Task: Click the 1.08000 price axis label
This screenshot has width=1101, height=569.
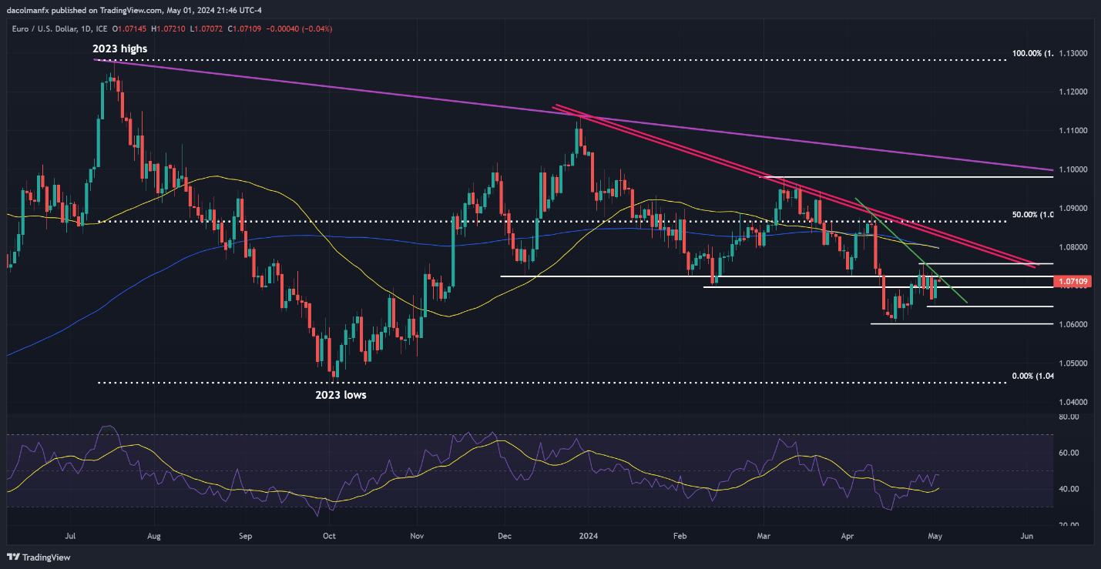Action: 1072,247
